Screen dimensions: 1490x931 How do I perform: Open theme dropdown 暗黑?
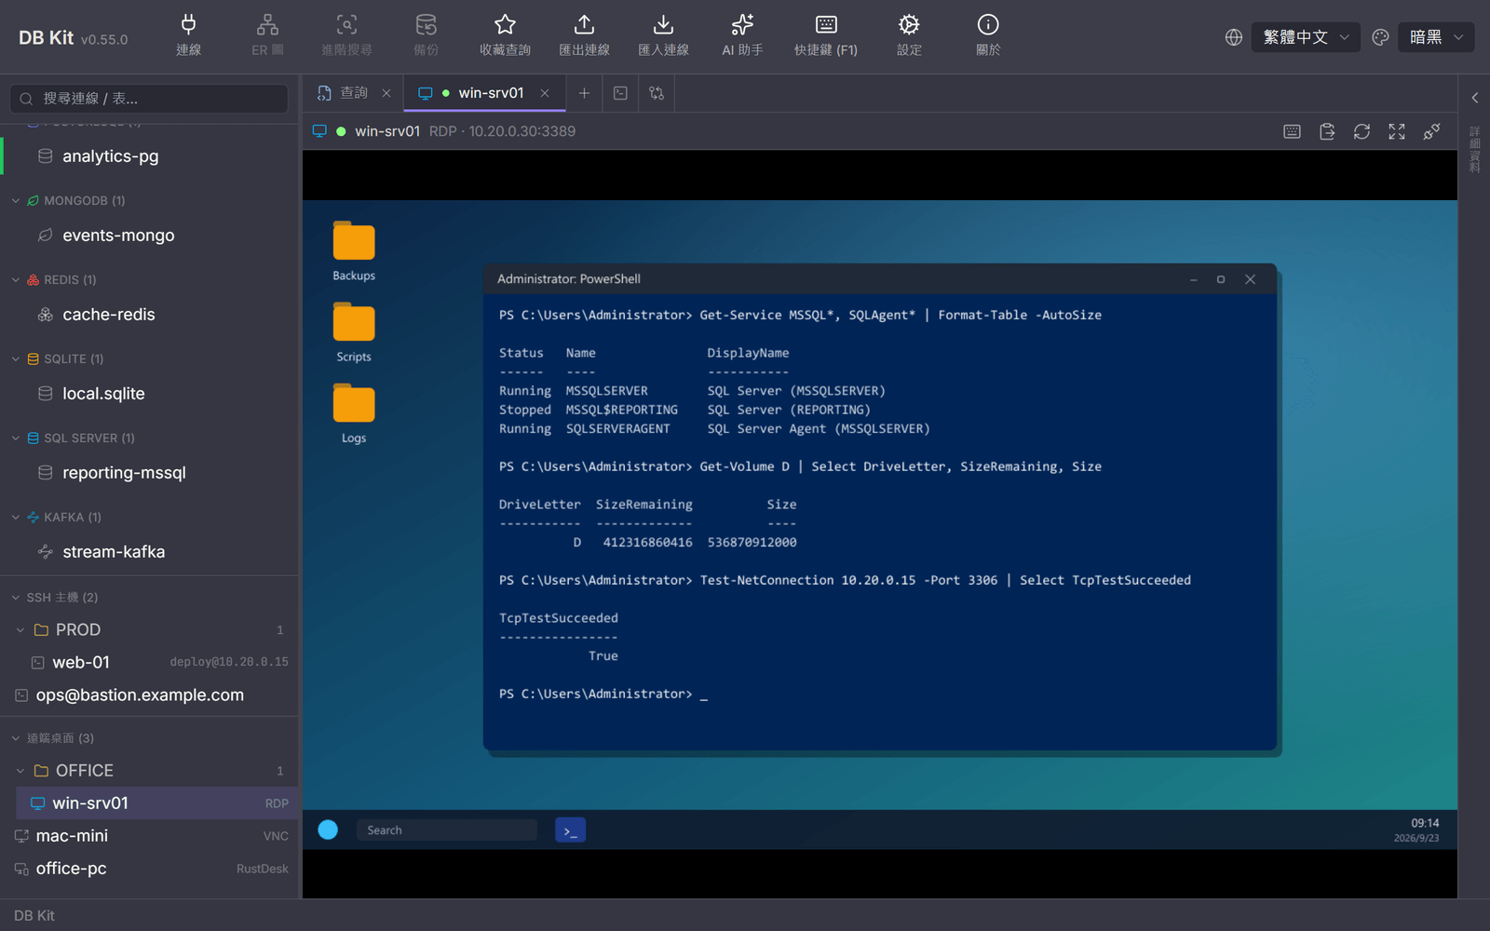tap(1436, 37)
